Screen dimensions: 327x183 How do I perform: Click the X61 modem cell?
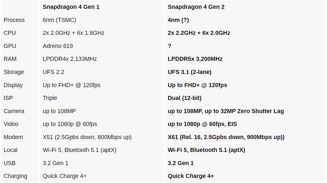click(x=226, y=137)
